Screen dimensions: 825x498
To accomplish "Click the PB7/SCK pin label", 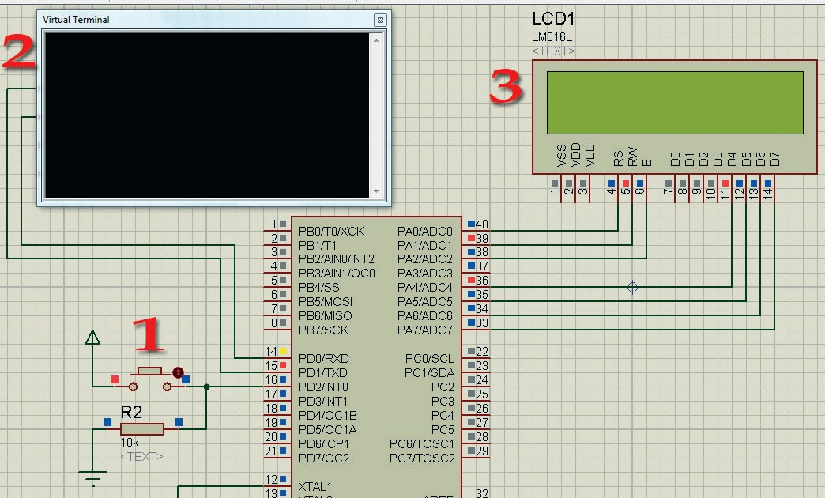I will (323, 330).
